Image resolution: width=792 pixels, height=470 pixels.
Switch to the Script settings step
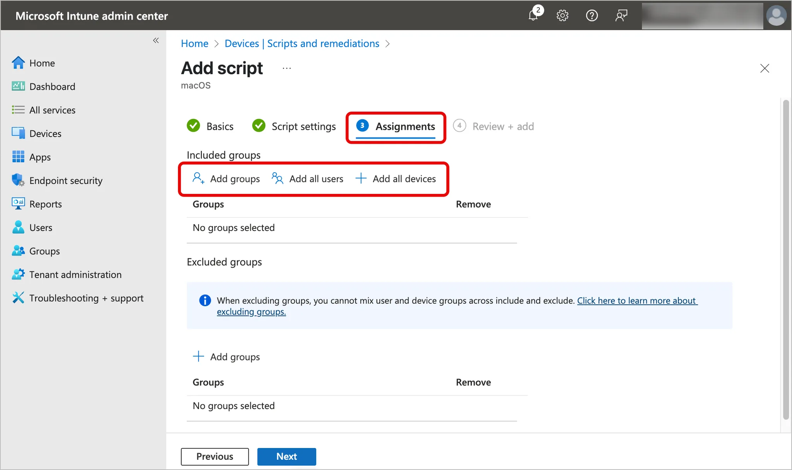(303, 126)
